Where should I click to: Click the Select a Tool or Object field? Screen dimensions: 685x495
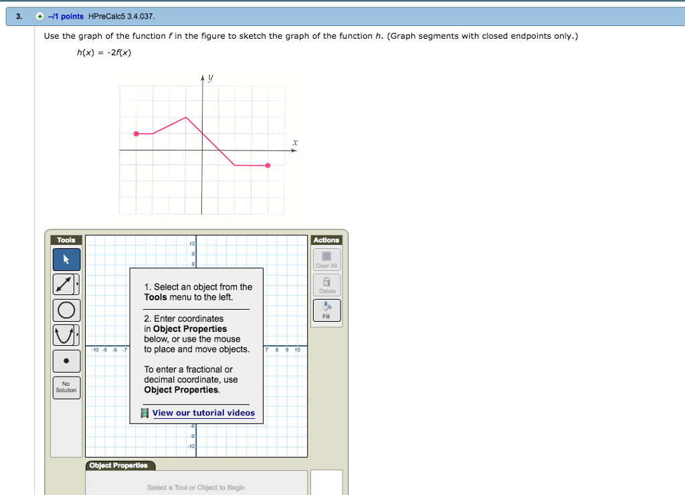[196, 488]
